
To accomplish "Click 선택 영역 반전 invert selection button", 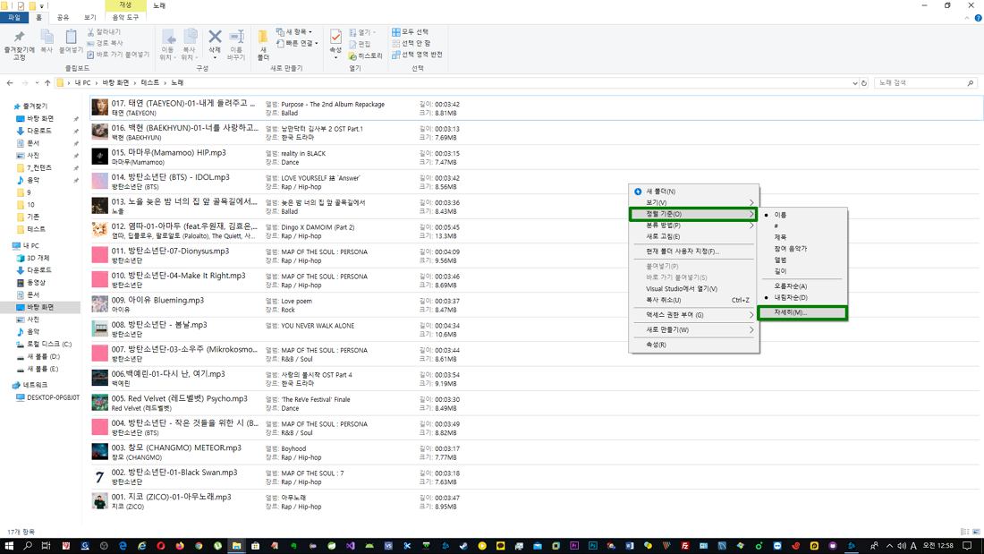I will 418,55.
